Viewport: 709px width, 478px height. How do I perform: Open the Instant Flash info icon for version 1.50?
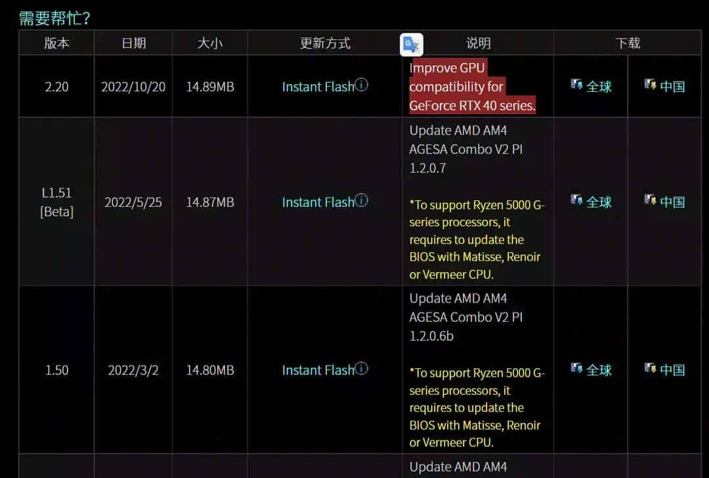[362, 368]
